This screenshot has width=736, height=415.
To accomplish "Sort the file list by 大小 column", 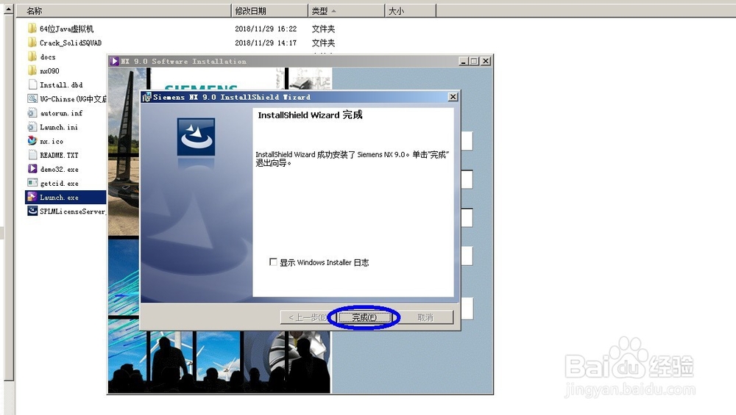I will pyautogui.click(x=410, y=11).
